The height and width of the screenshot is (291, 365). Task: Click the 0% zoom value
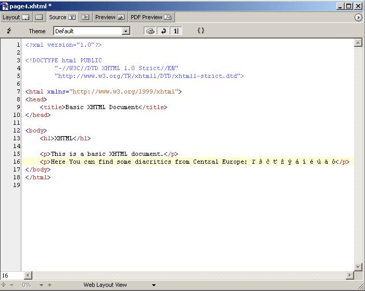click(x=27, y=285)
